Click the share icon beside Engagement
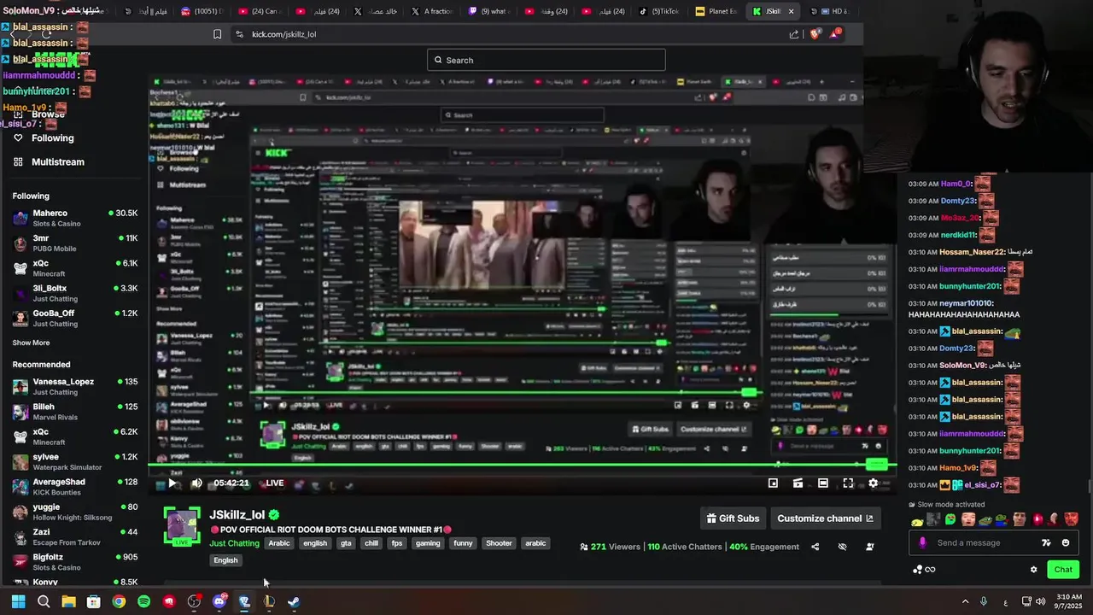 pos(815,547)
